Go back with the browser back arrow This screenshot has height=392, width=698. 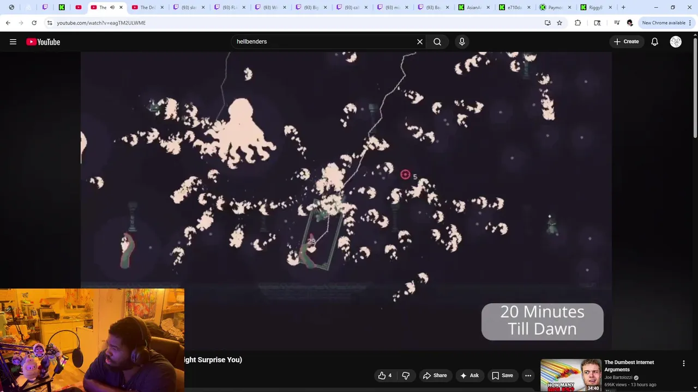tap(8, 23)
